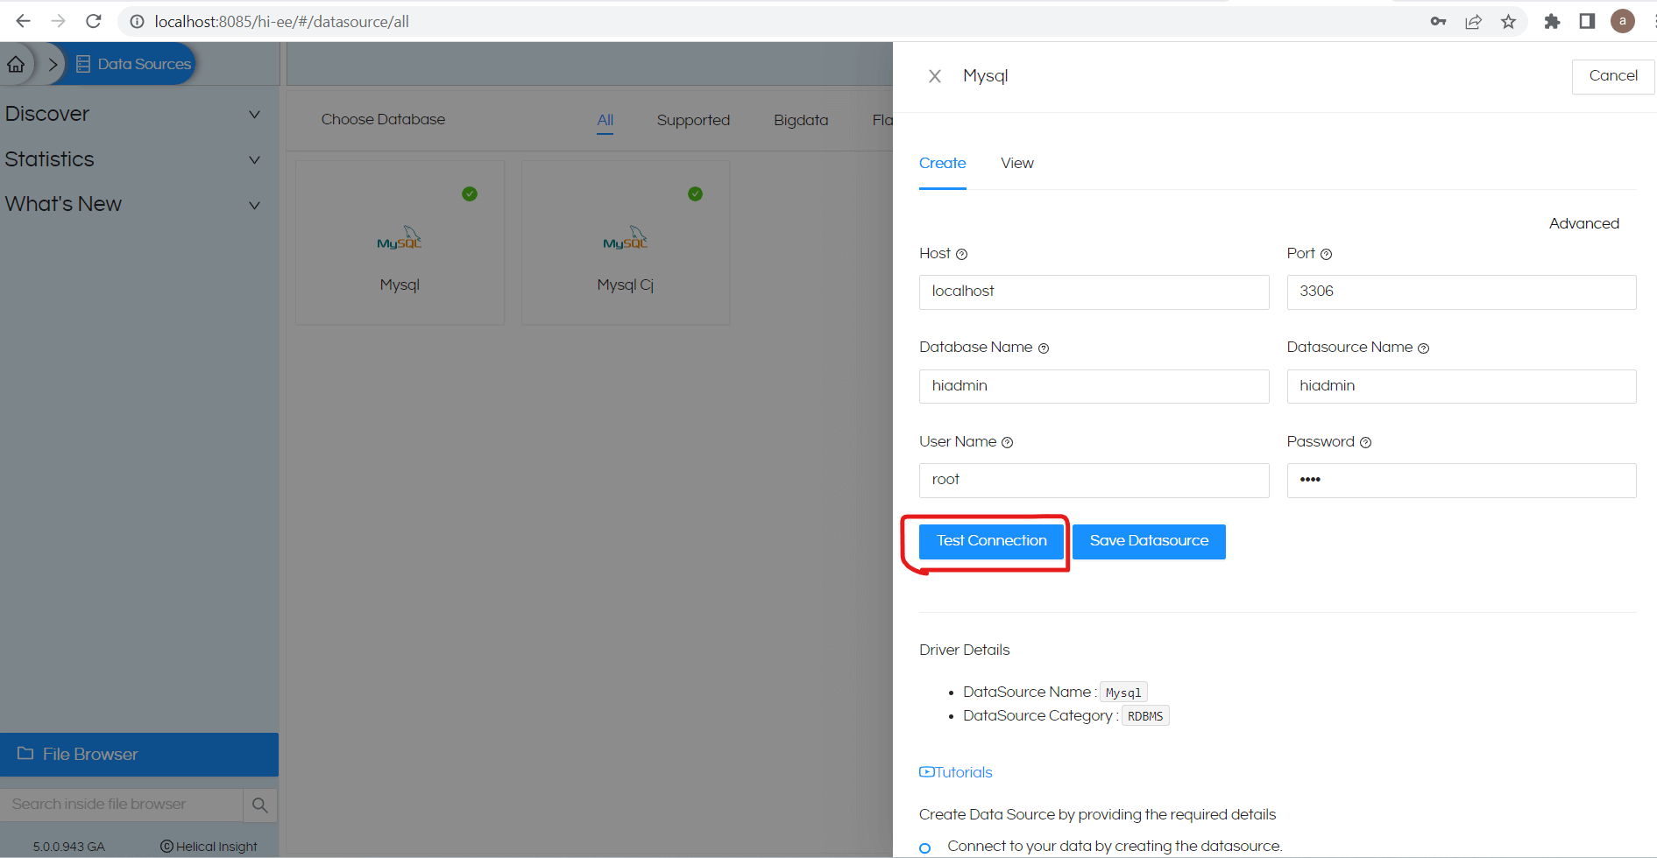
Task: Focus the User Name input field
Action: (1094, 481)
